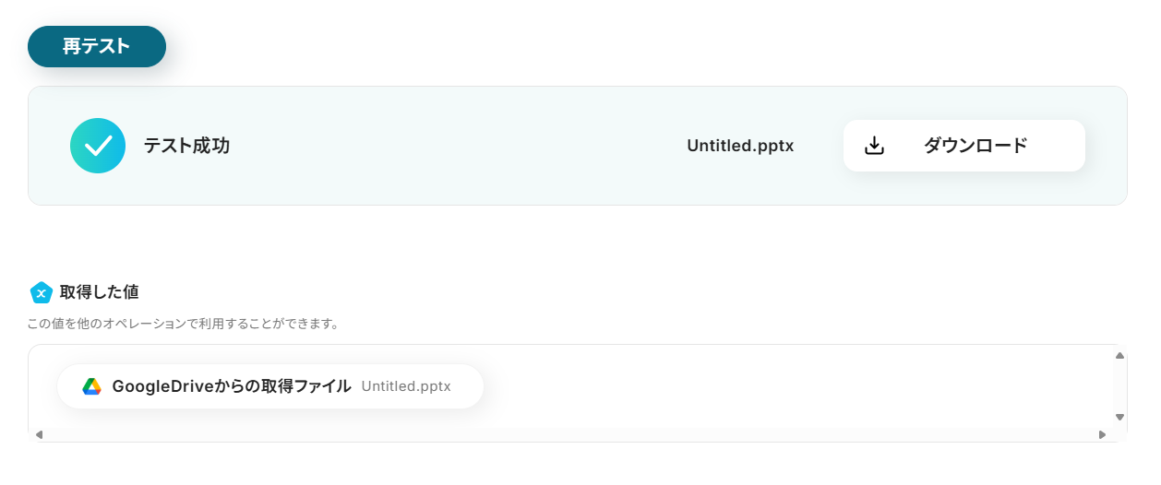Click the download arrow icon
The image size is (1161, 485).
point(874,146)
